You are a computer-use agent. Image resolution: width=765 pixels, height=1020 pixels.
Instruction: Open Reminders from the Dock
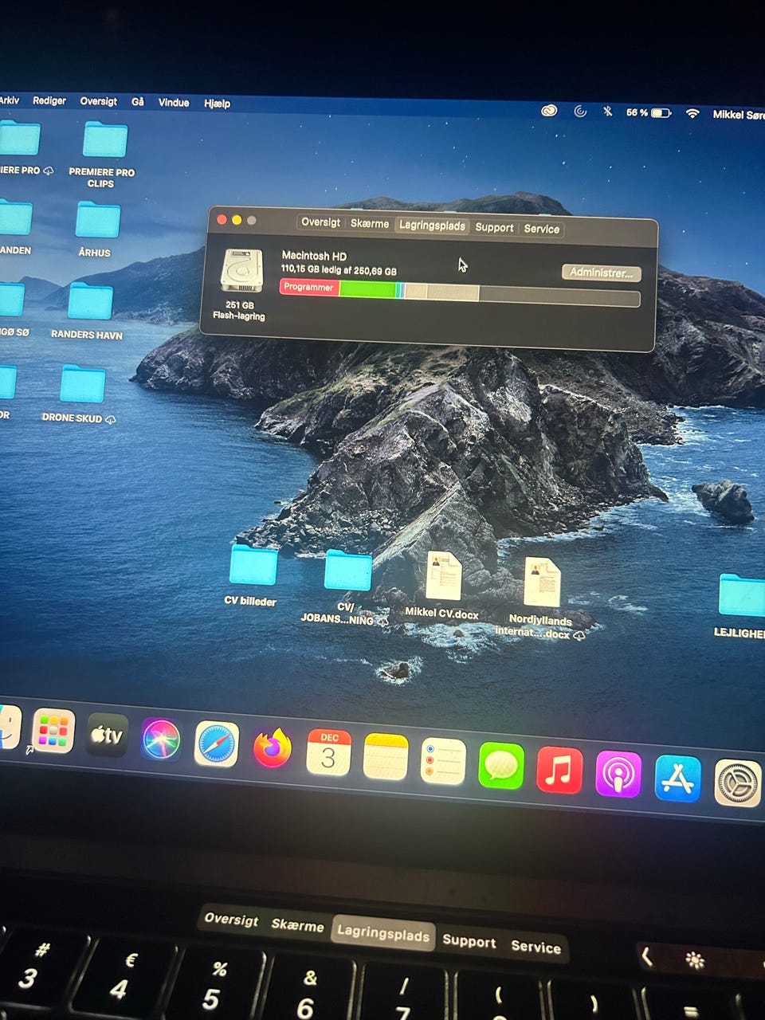click(x=443, y=761)
